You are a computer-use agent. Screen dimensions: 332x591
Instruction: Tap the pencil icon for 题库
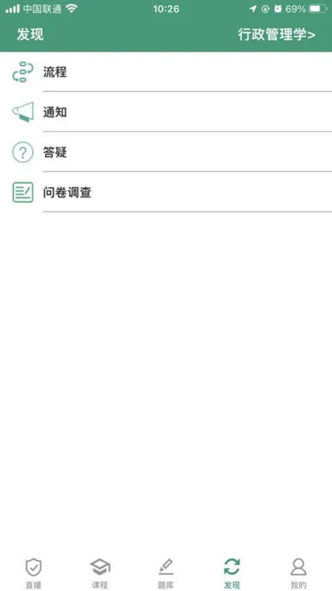pyautogui.click(x=166, y=567)
